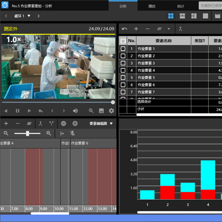This screenshot has width=222, height=222.
Task: Select the 作业要素 4 name cell
Action: [163, 70]
